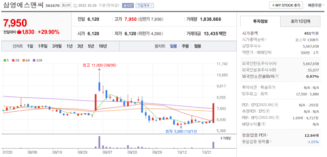The width and height of the screenshot is (327, 157).
Task: Click the red 20-day moving average swatch
Action: (x=13, y=61)
